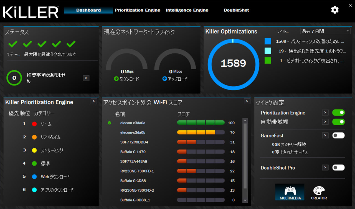Click the green recommendations counter circle
355x209 pixels.
[14, 78]
